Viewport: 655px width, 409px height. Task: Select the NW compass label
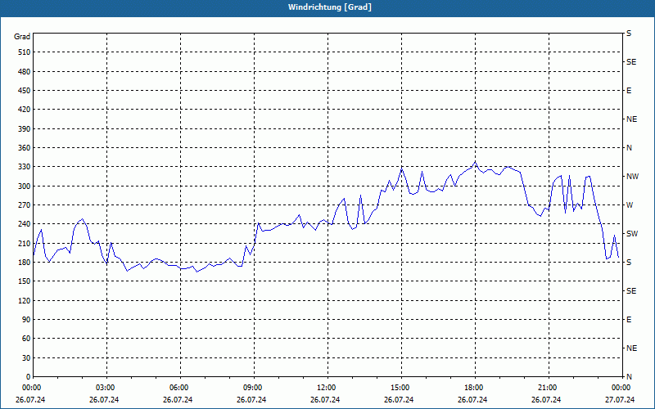(632, 177)
